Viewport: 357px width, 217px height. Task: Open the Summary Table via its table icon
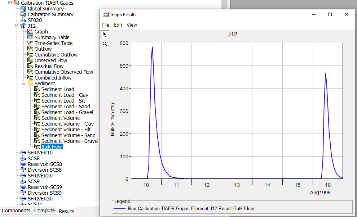click(x=30, y=37)
